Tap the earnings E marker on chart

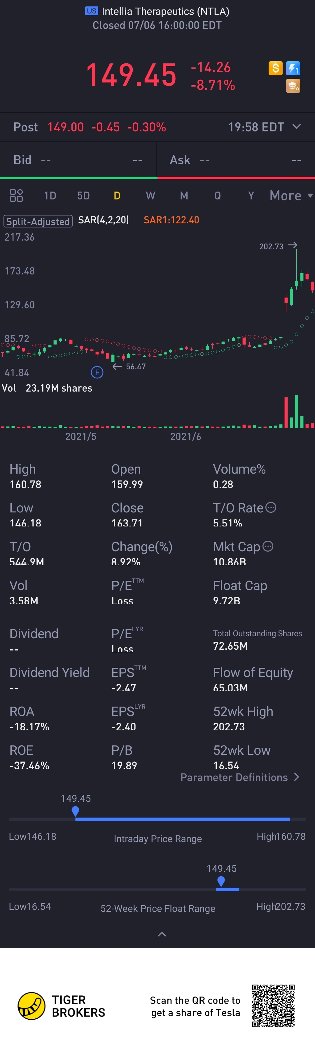point(97,373)
